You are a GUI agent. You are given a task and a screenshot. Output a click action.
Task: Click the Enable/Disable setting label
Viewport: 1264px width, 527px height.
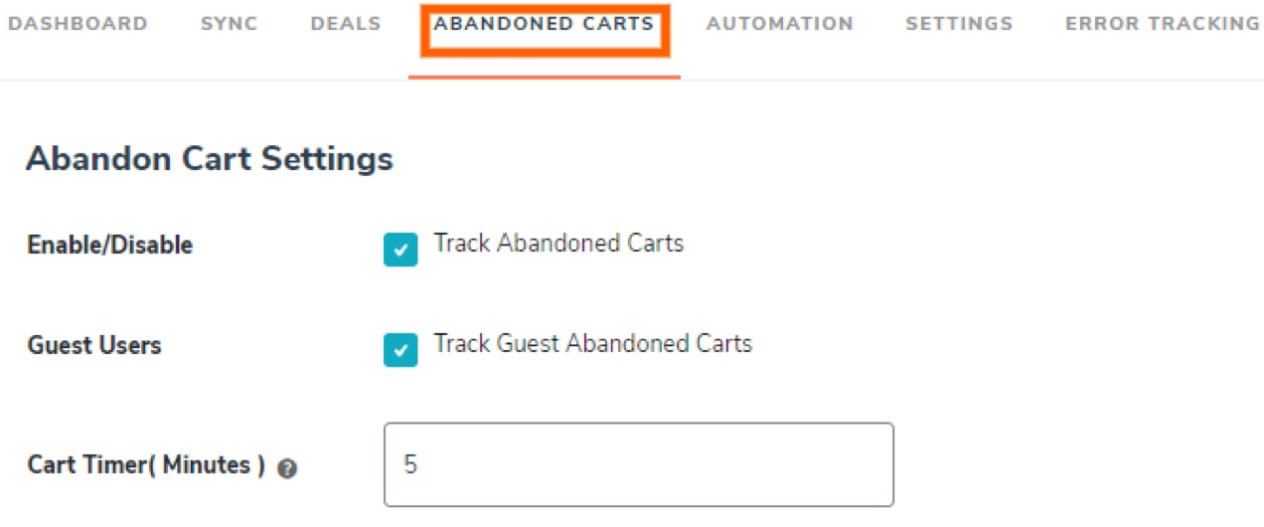(110, 246)
